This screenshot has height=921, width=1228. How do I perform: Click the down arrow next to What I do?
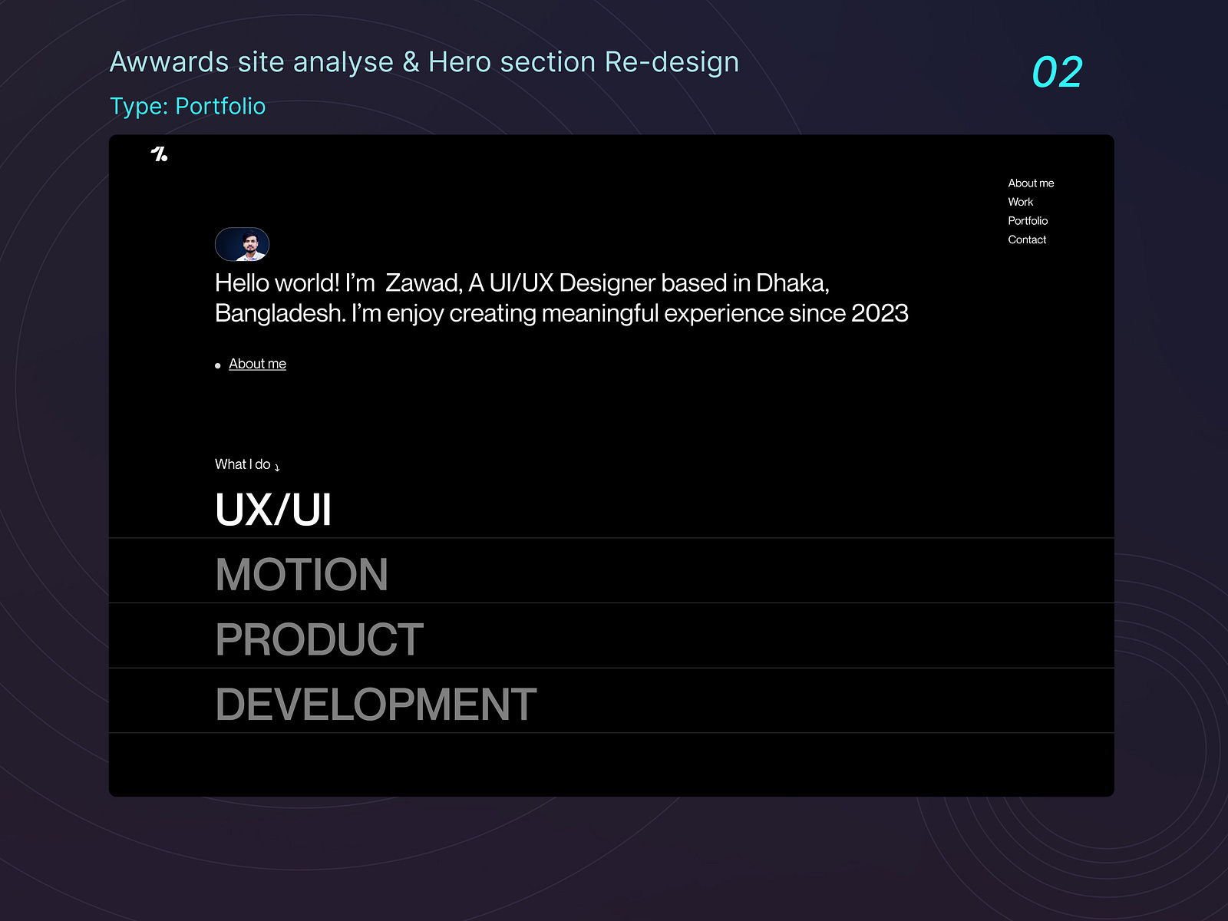pos(277,467)
